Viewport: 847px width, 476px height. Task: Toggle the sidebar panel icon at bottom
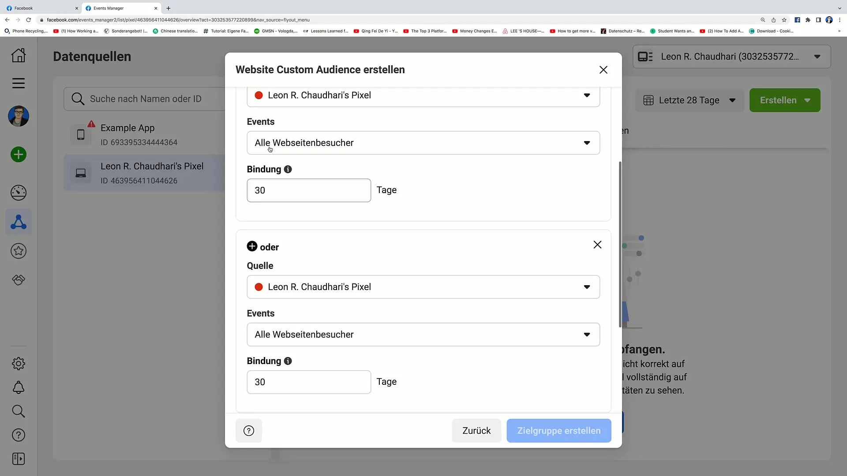click(19, 459)
